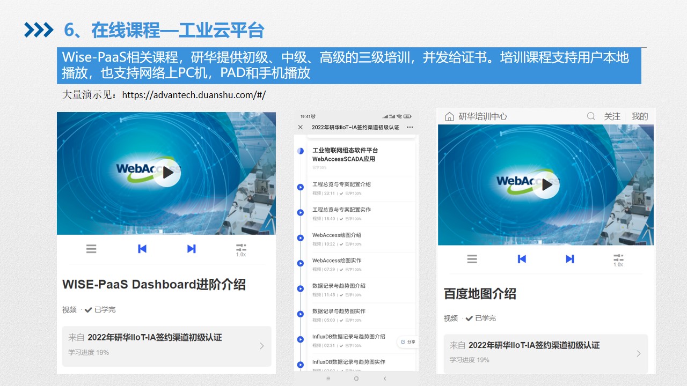Open the 我的 tab
Image resolution: width=687 pixels, height=386 pixels.
640,116
